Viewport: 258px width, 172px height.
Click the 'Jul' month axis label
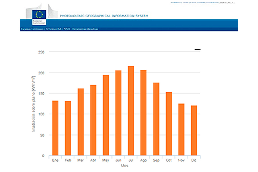coord(131,160)
